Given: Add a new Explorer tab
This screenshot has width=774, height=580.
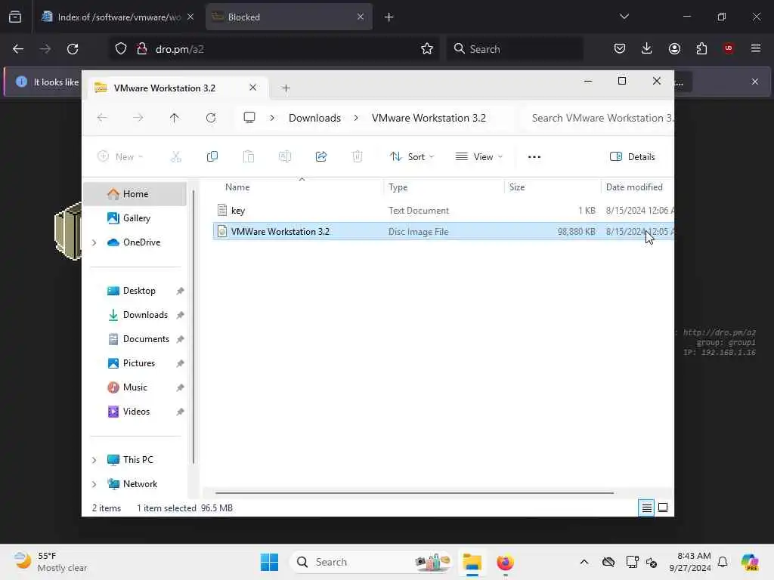Looking at the screenshot, I should tap(286, 88).
